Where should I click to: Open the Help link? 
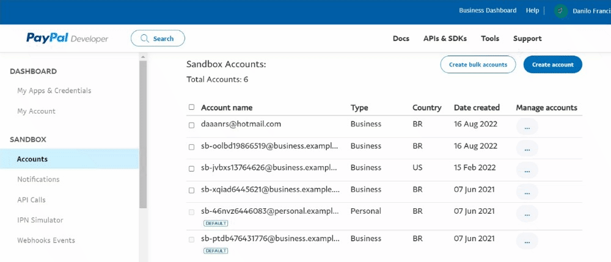tap(532, 10)
